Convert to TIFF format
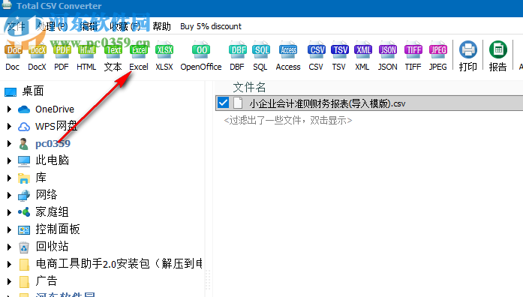Screen dimensions: 523x297 [413, 57]
